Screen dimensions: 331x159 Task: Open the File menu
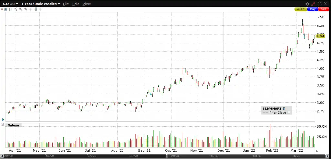tap(66, 4)
